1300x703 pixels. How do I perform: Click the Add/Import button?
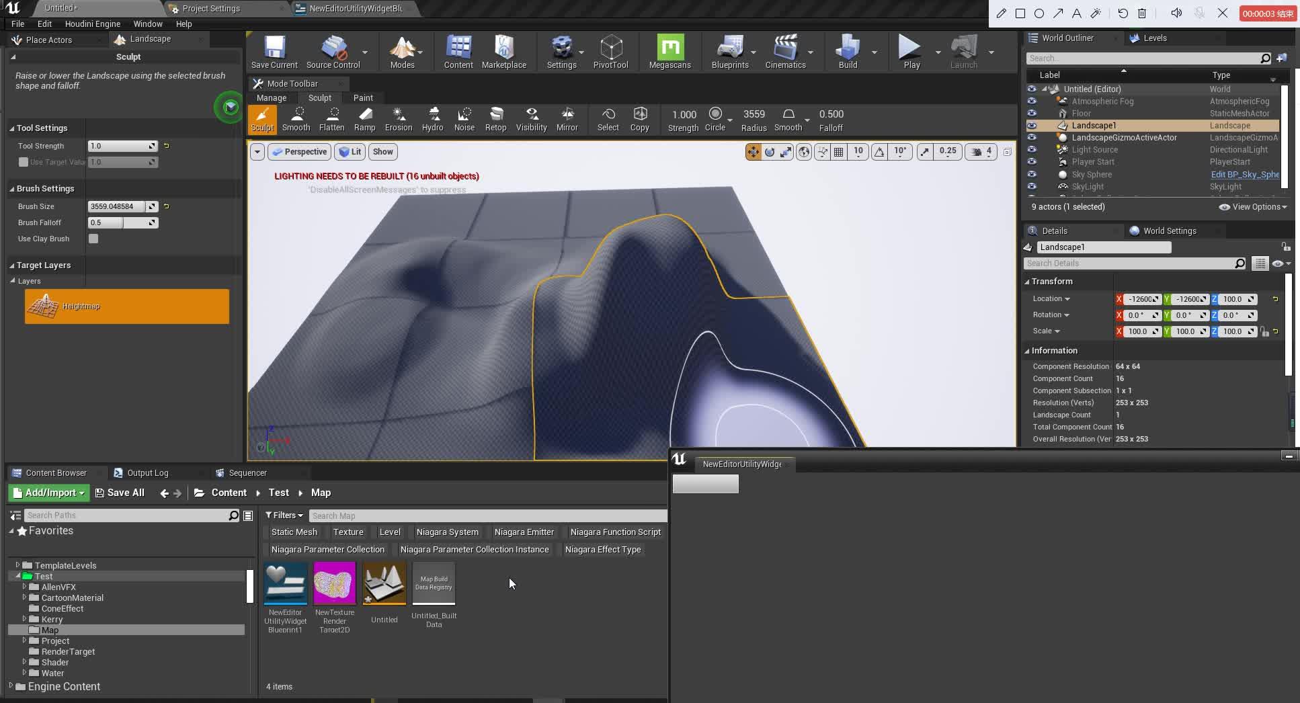pos(49,493)
